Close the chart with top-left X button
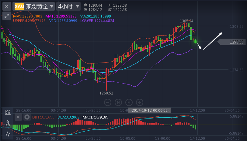Image resolution: width=247 pixels, height=141 pixels. (7, 6)
